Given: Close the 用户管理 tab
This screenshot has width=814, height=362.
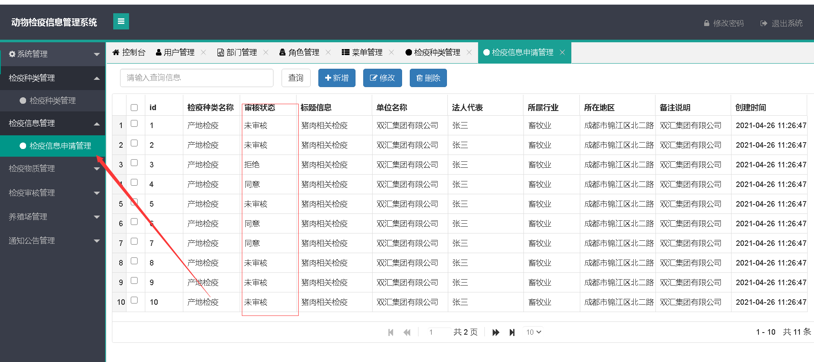Looking at the screenshot, I should [203, 52].
